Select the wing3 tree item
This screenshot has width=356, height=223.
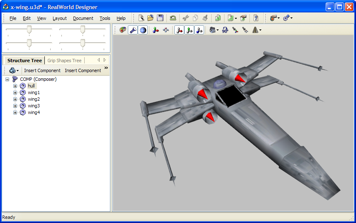[34, 106]
